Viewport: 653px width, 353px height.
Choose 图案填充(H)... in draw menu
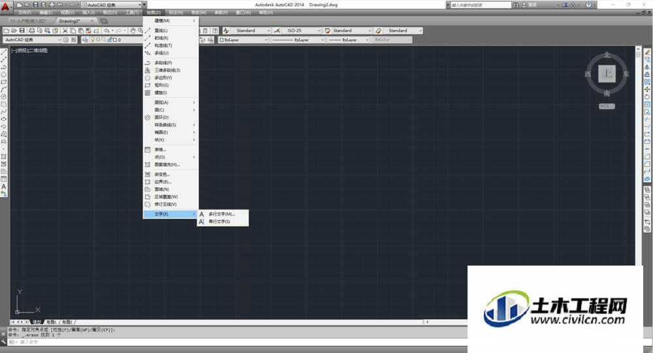tap(170, 164)
